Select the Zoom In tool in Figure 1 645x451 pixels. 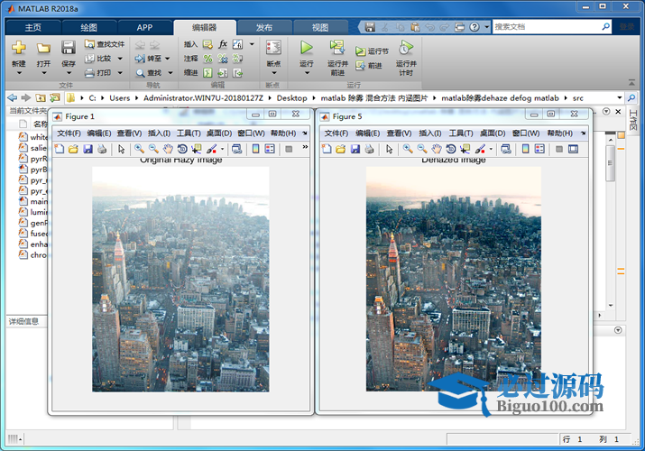pyautogui.click(x=139, y=149)
